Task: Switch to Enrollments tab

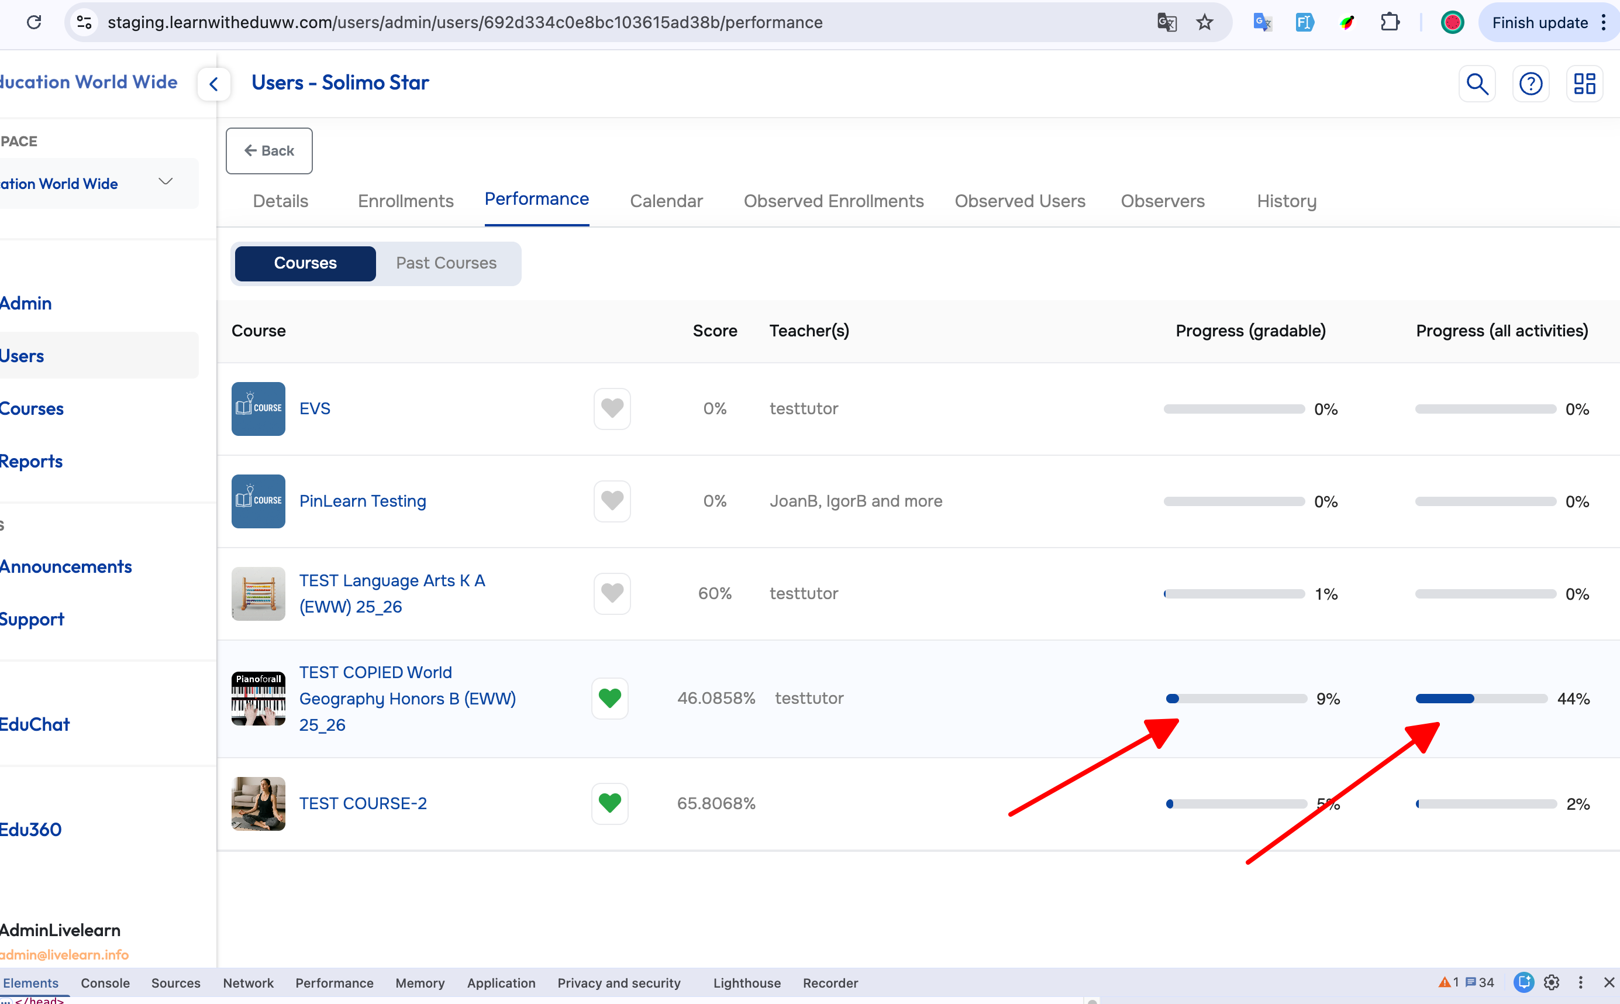Action: click(x=405, y=201)
